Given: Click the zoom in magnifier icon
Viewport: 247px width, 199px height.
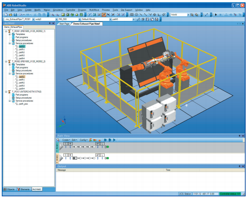Looking at the screenshot, I should tap(53, 15).
